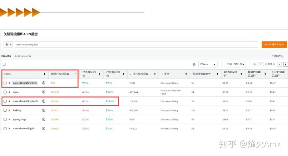
Task: Open the Filters dropdown
Action: click(208, 64)
